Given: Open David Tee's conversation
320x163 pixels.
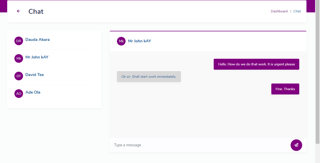Looking at the screenshot, I should click(35, 75).
